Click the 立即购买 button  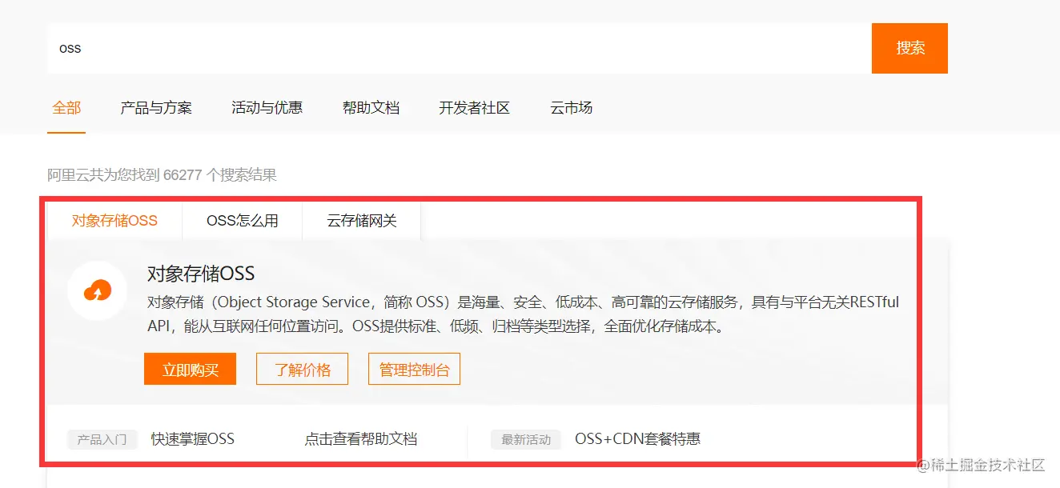(190, 370)
